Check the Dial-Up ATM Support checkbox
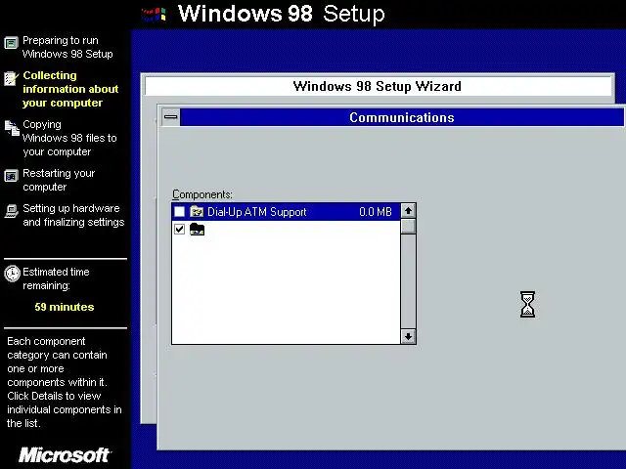Viewport: 626px width, 469px height. (x=180, y=211)
